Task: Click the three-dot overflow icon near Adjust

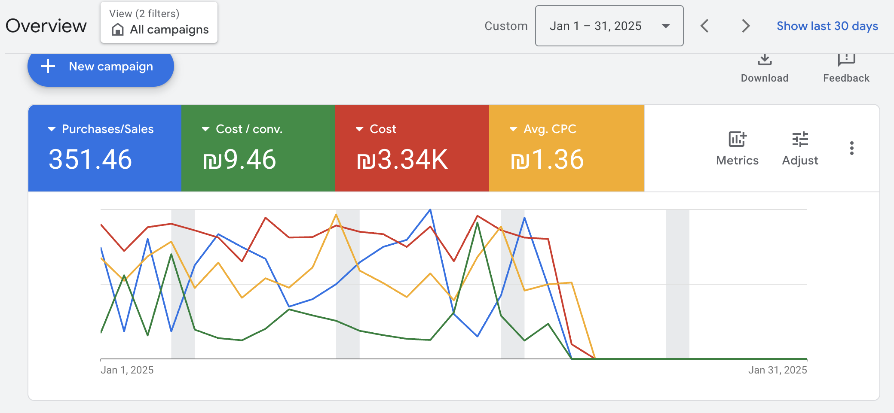Action: [851, 148]
